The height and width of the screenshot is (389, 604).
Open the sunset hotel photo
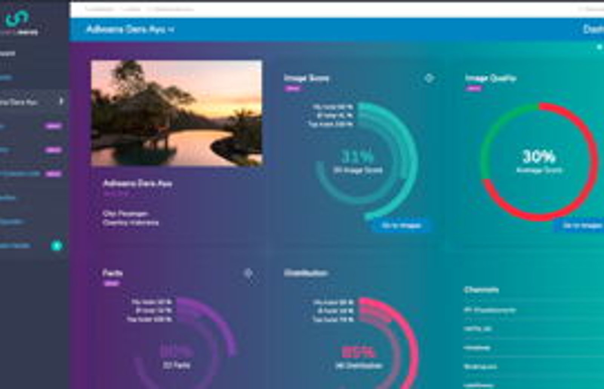(177, 113)
